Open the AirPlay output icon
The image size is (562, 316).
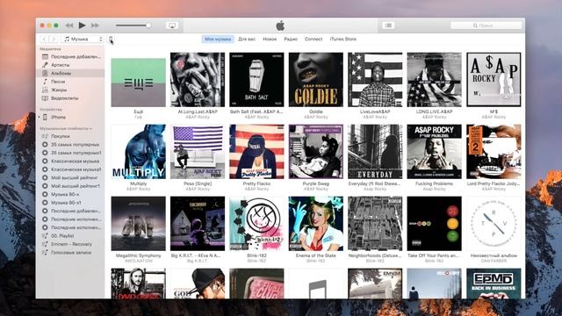click(172, 25)
